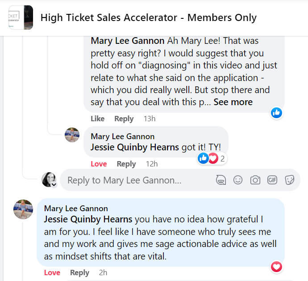This screenshot has height=281, width=308.
Task: Expand the comment with "See more"
Action: [233, 102]
